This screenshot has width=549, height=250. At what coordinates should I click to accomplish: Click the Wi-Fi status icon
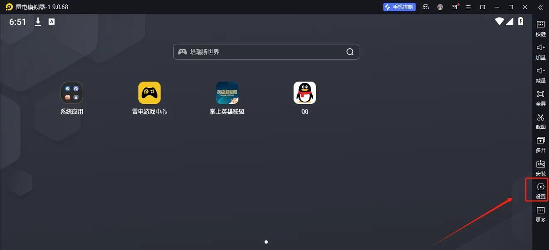click(500, 21)
